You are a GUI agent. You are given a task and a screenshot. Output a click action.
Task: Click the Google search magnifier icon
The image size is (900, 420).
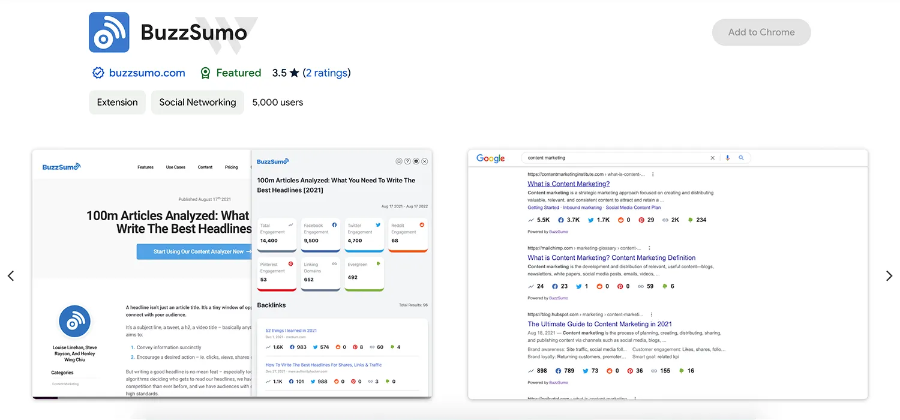coord(741,158)
